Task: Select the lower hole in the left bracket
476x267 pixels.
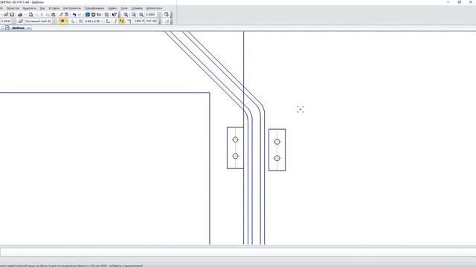Action: pyautogui.click(x=235, y=156)
